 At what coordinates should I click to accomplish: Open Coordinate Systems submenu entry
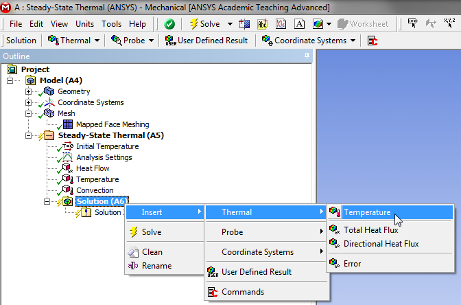(x=266, y=252)
